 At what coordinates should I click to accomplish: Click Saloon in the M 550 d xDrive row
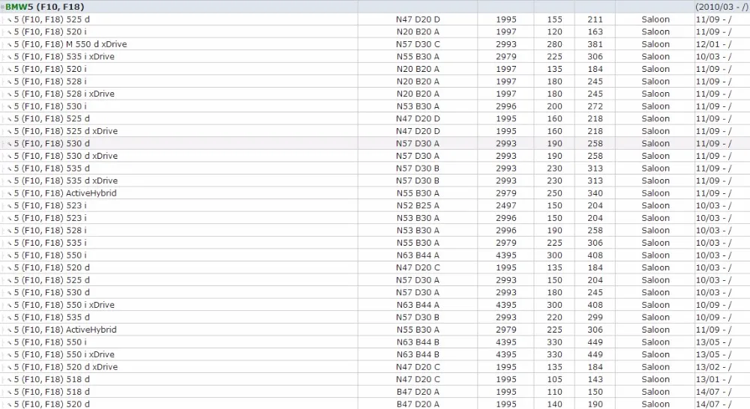(x=655, y=44)
